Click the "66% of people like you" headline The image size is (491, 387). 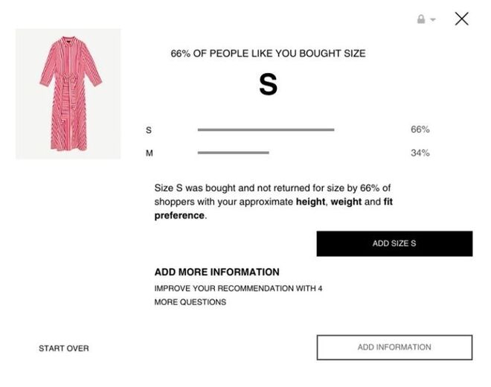(268, 54)
